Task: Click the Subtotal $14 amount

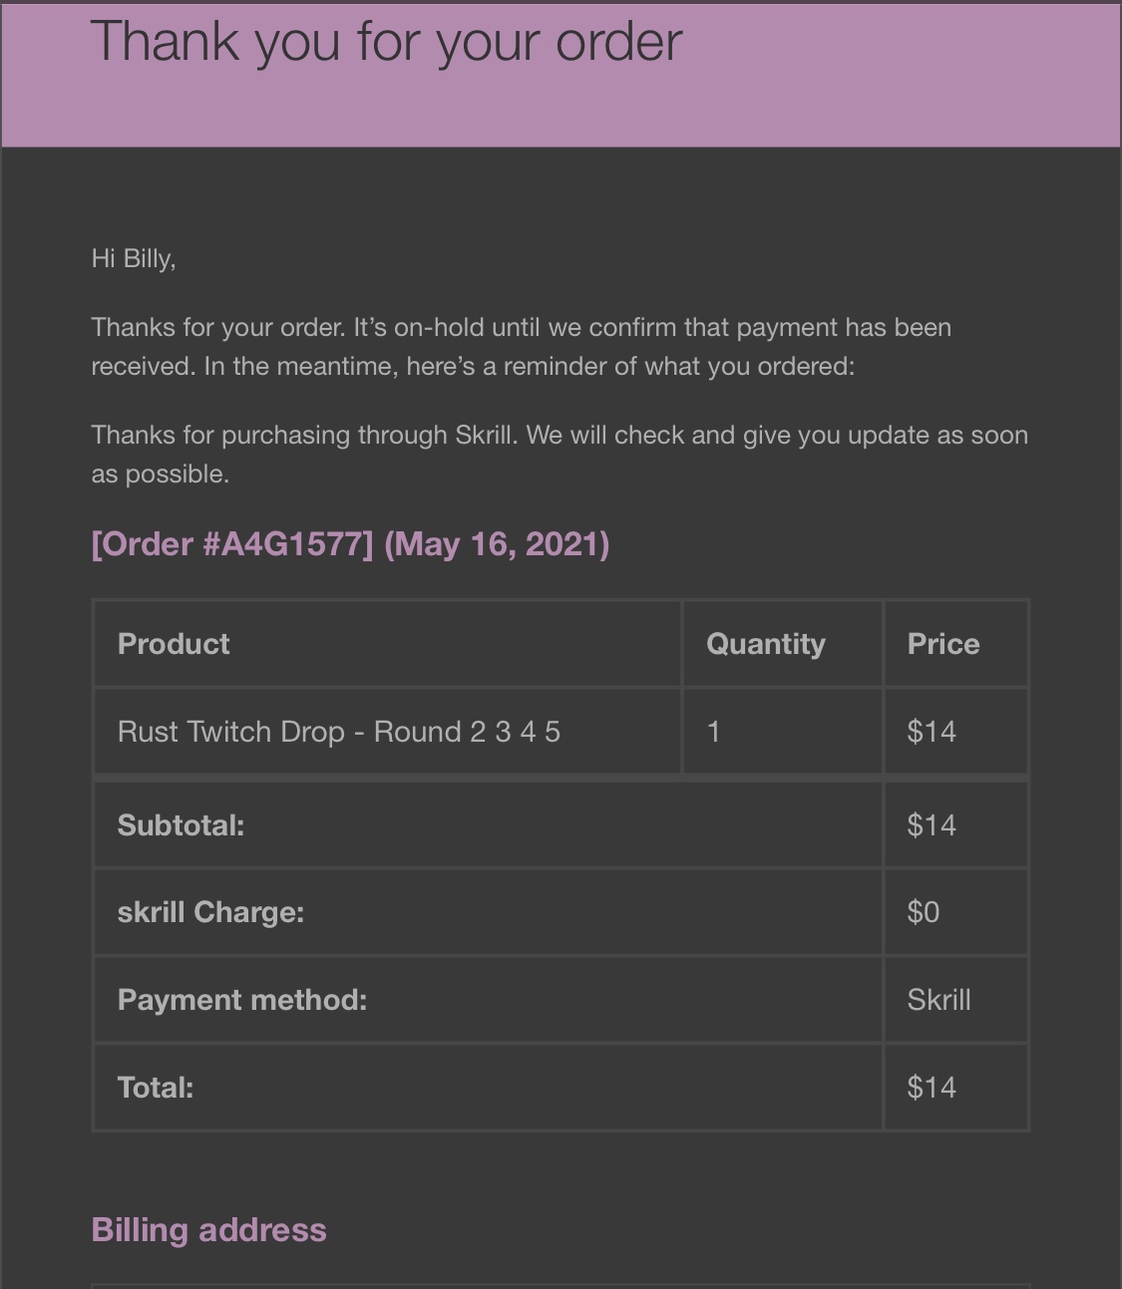Action: point(932,825)
